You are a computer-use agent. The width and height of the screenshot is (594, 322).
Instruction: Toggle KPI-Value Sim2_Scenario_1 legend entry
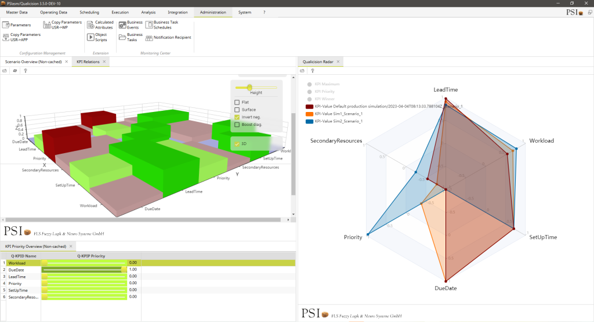click(334, 121)
